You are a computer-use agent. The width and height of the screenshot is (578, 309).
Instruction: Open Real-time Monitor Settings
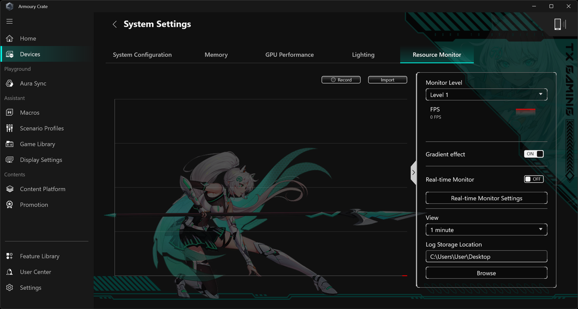(x=486, y=198)
